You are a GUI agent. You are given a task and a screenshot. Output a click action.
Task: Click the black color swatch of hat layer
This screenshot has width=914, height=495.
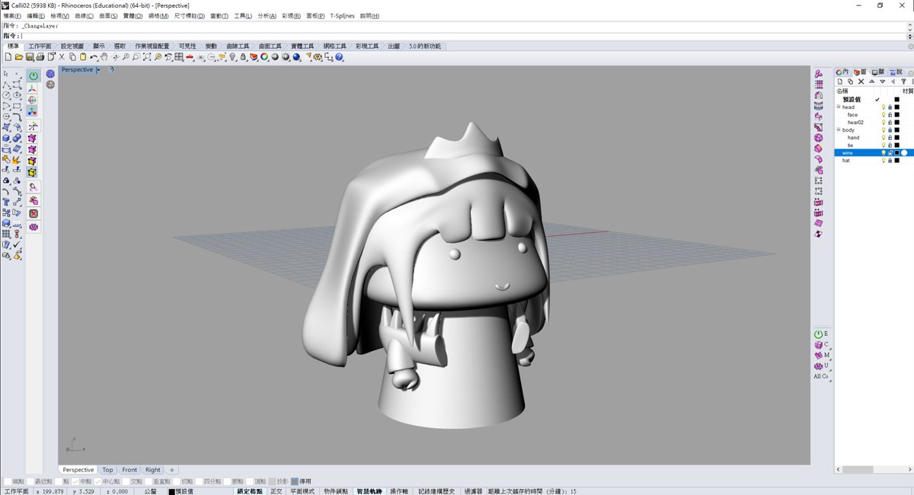tap(897, 160)
